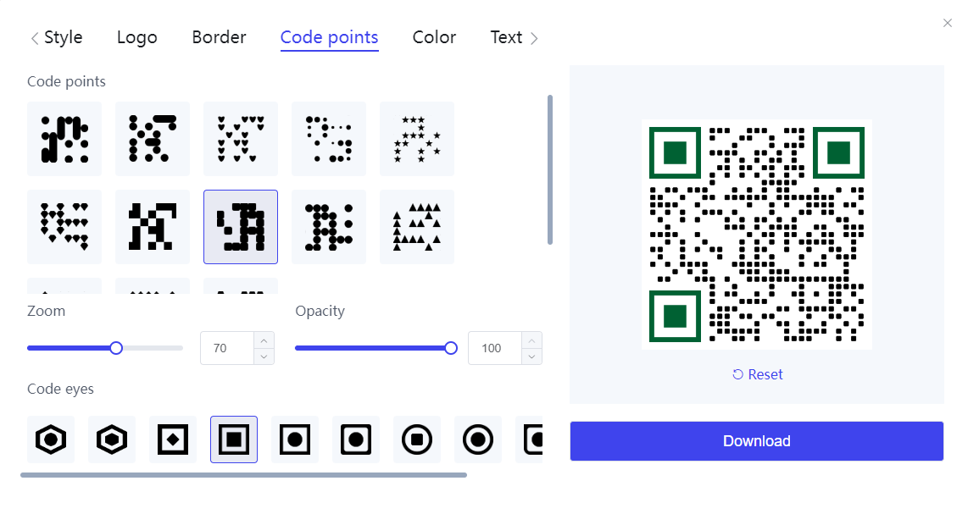The width and height of the screenshot is (968, 514).
Task: Select the heart-shaped code points pattern
Action: click(x=241, y=139)
